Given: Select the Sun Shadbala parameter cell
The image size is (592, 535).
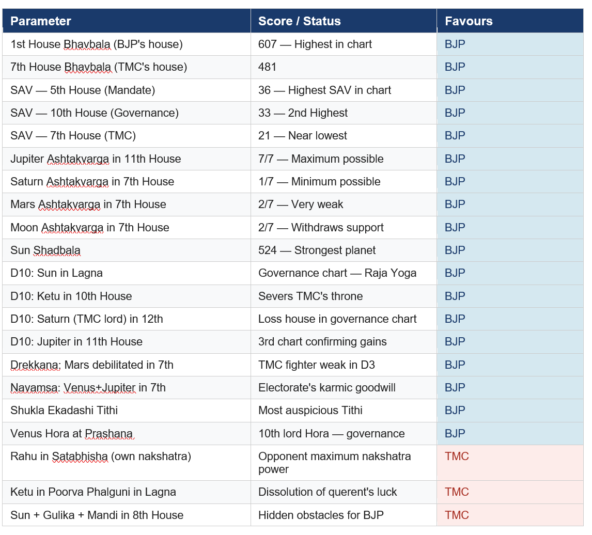Looking at the screenshot, I should 45,250.
